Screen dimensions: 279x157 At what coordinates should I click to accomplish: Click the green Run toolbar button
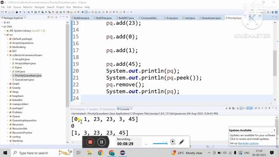[36, 12]
